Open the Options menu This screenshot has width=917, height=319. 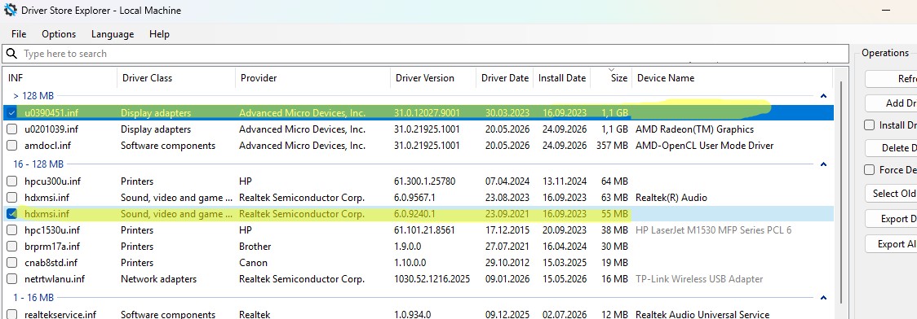click(59, 34)
